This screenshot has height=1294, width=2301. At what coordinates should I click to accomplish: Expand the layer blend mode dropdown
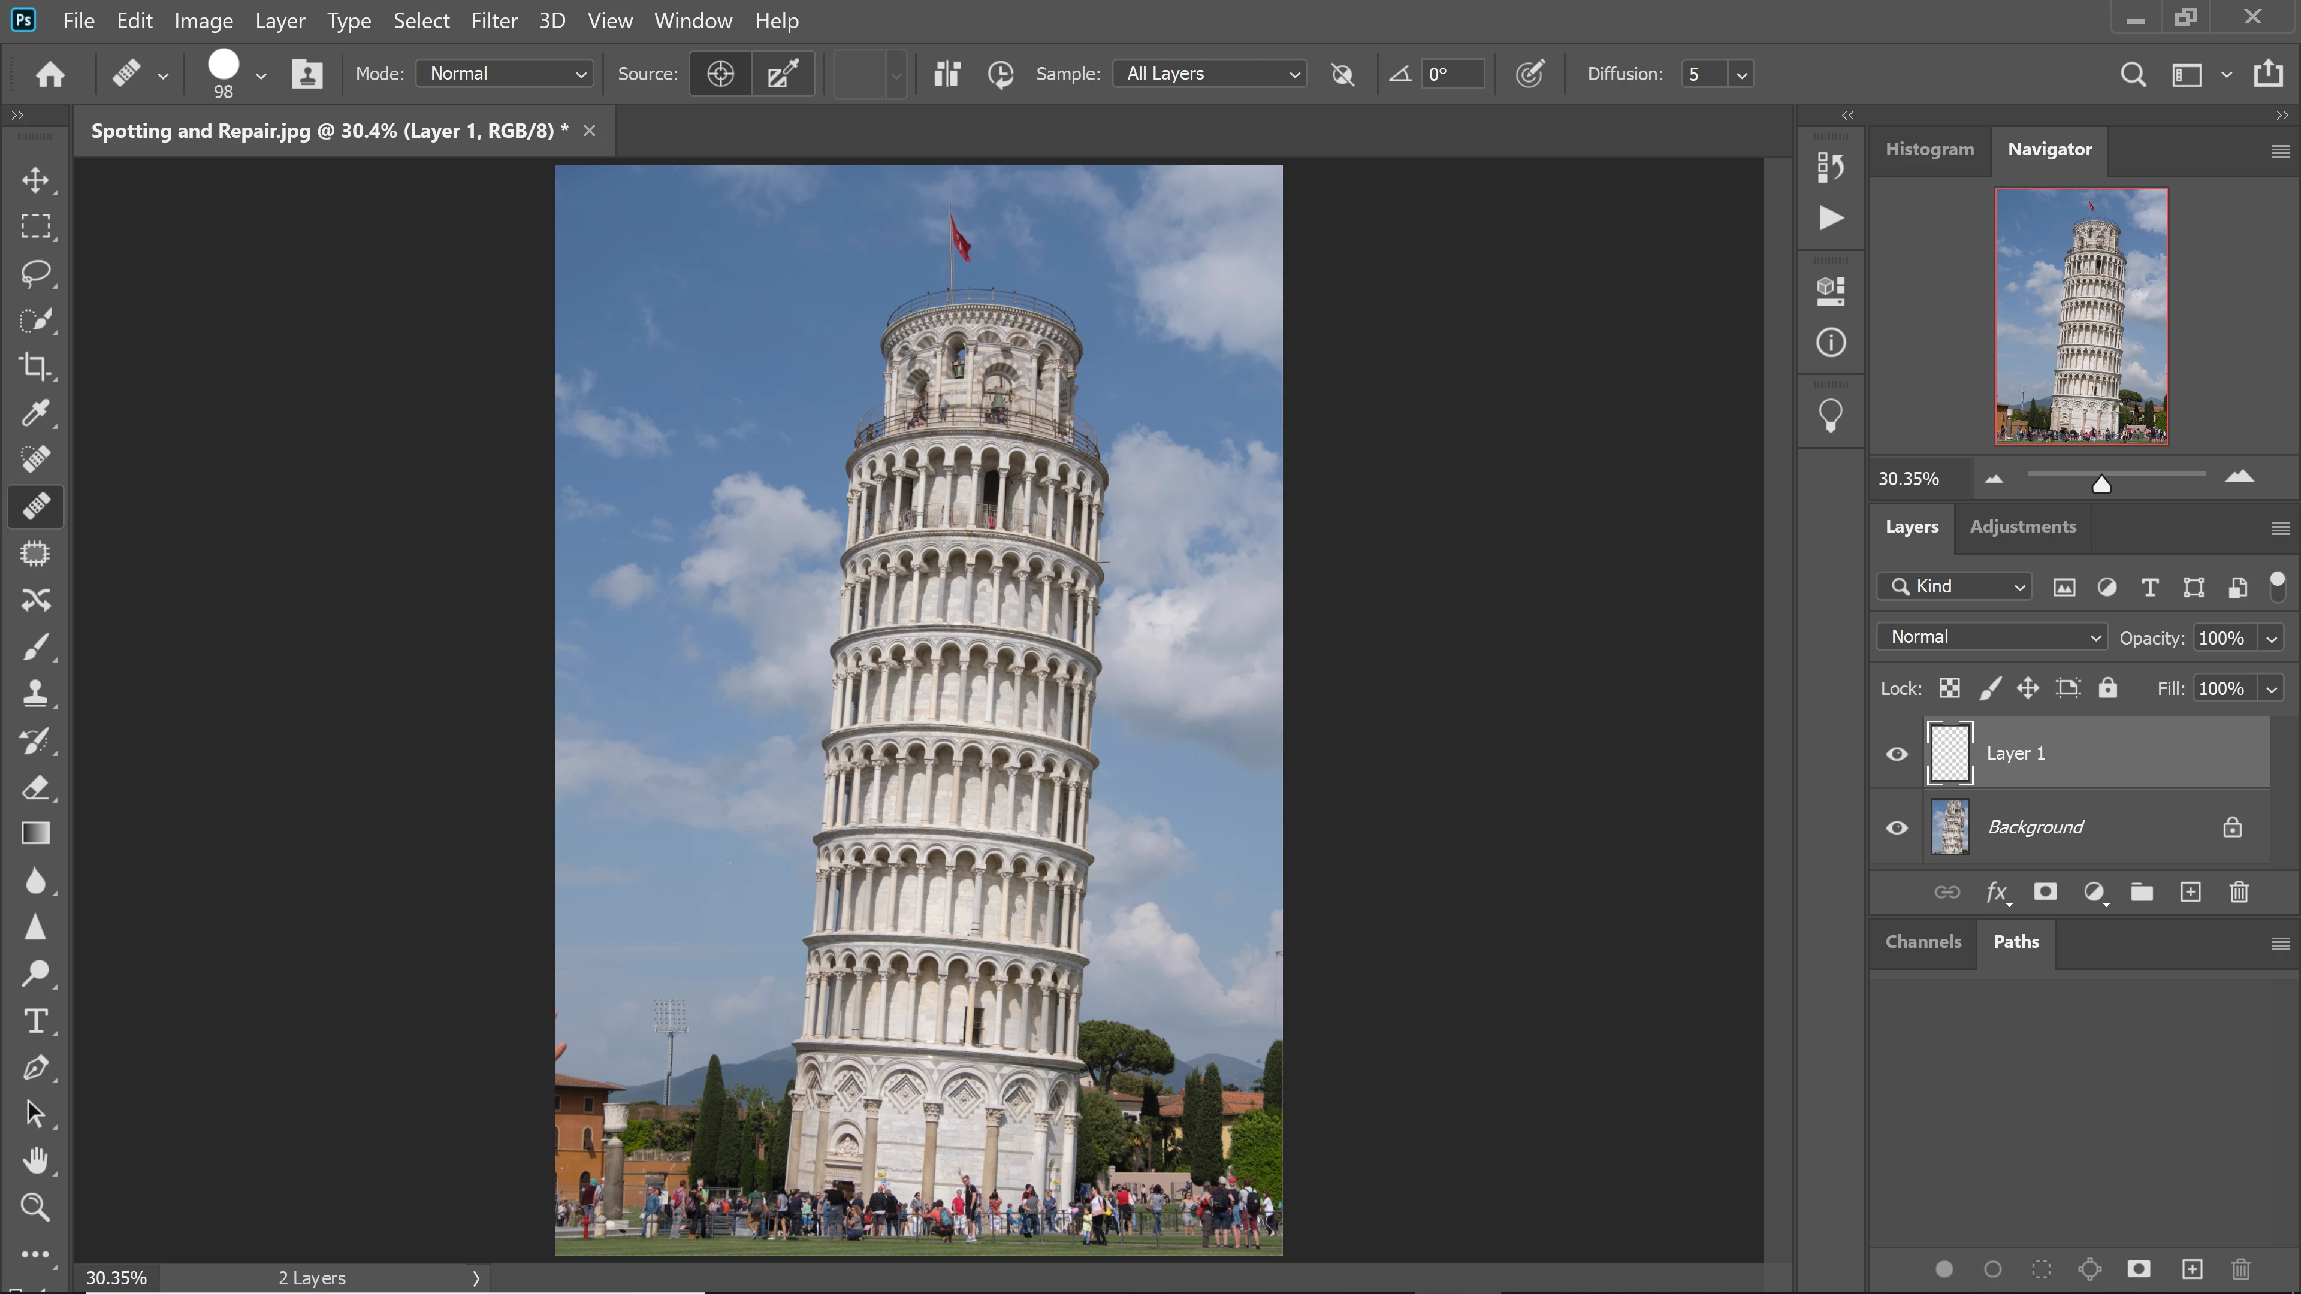tap(1992, 637)
